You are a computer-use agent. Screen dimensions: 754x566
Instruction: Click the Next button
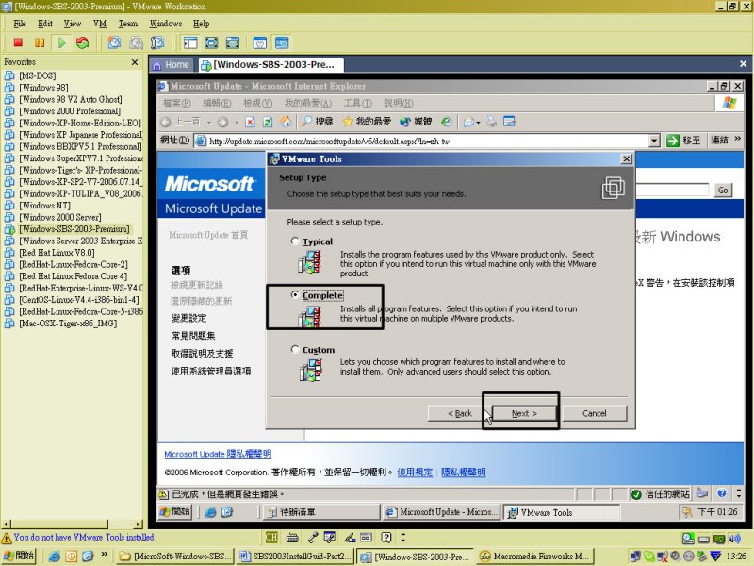coord(524,413)
